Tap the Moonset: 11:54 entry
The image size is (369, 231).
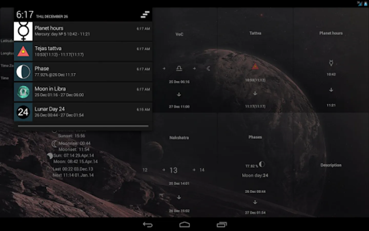tap(74, 149)
